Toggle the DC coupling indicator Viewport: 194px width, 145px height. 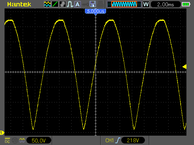click(7, 140)
